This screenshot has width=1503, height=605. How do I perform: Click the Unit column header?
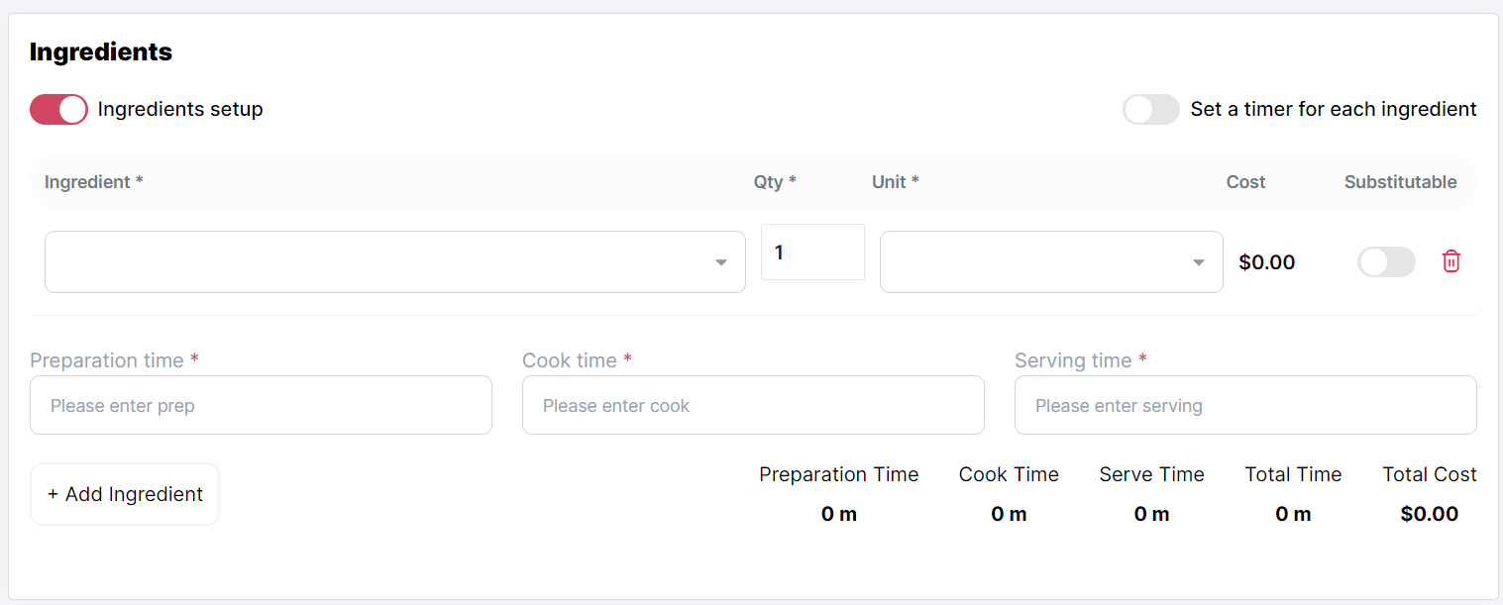click(895, 182)
